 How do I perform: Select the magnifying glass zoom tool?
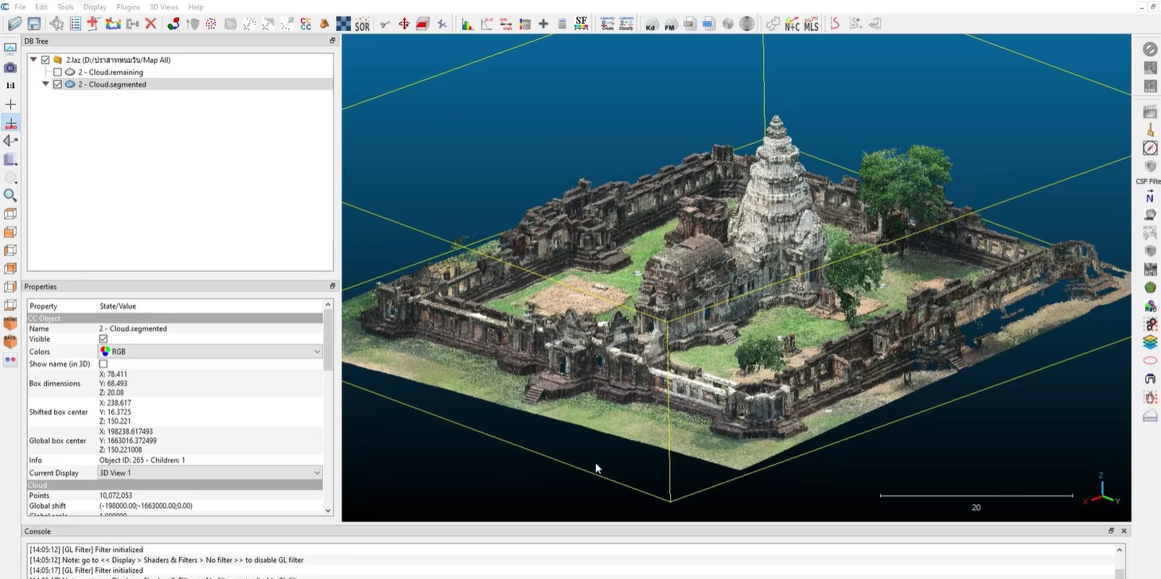coord(10,195)
